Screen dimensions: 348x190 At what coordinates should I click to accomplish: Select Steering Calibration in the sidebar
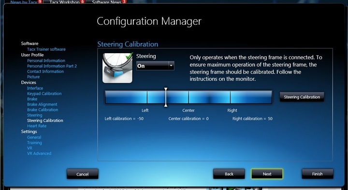(x=45, y=120)
